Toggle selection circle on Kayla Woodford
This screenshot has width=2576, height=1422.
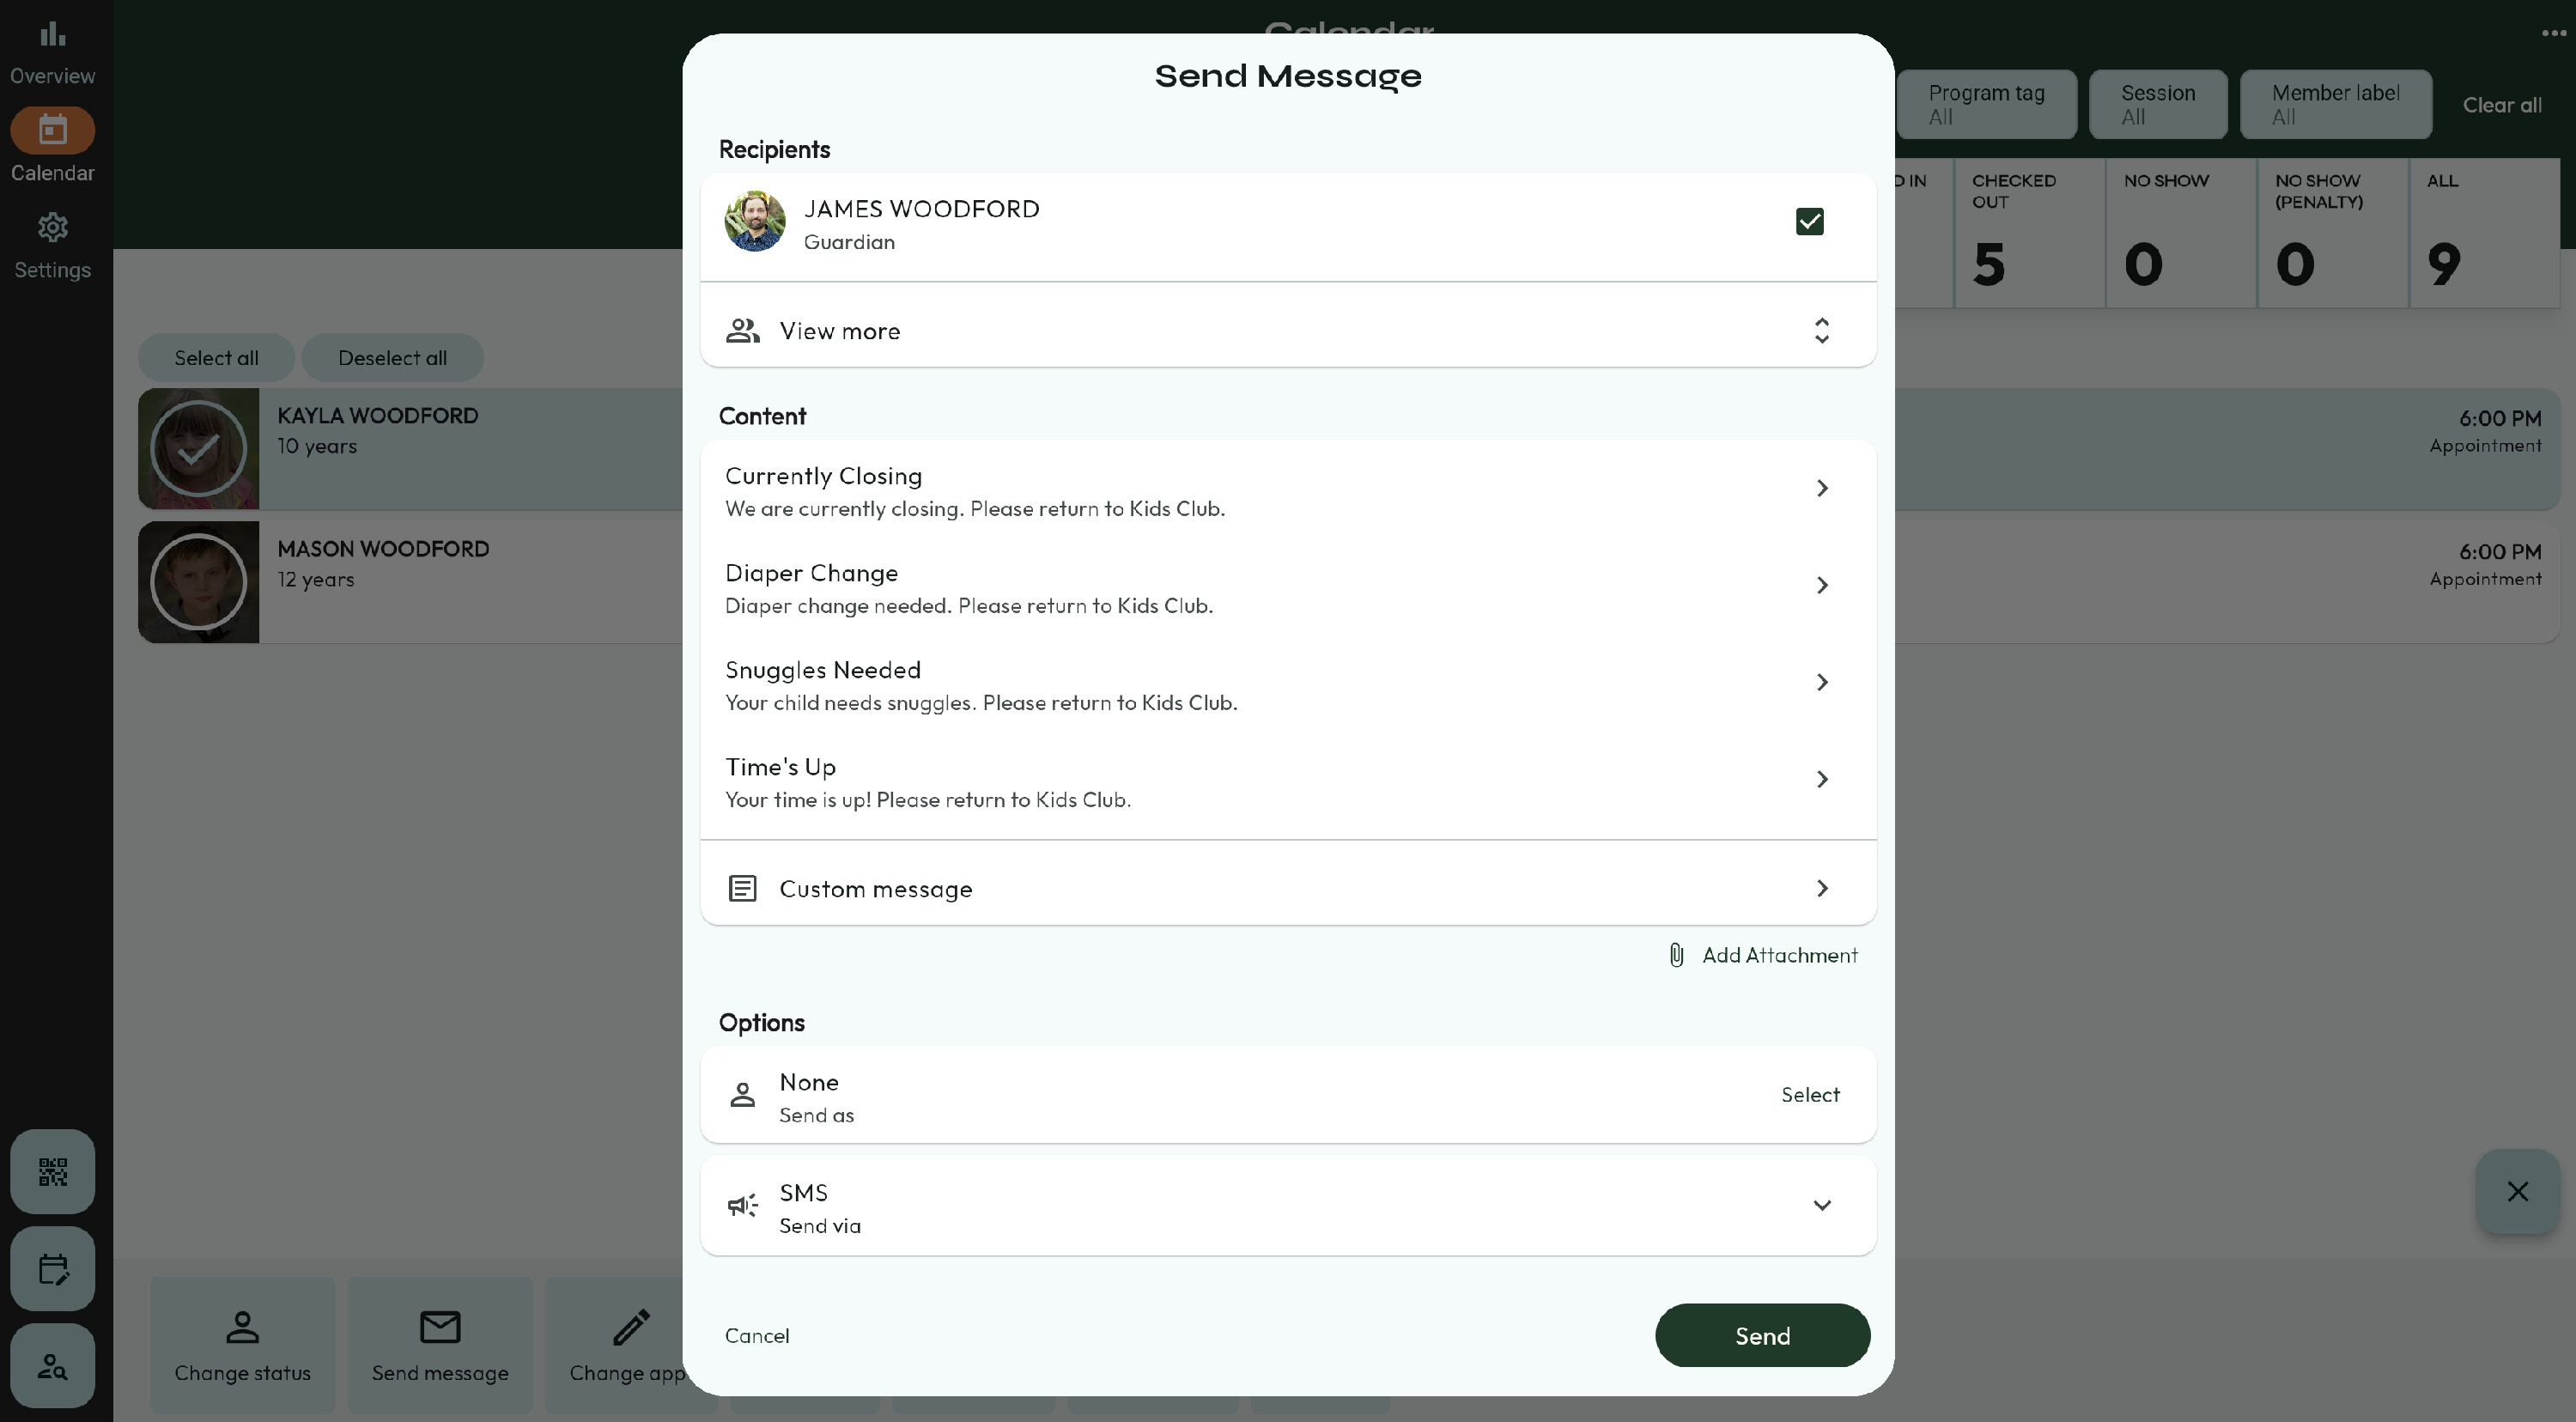pyautogui.click(x=198, y=449)
